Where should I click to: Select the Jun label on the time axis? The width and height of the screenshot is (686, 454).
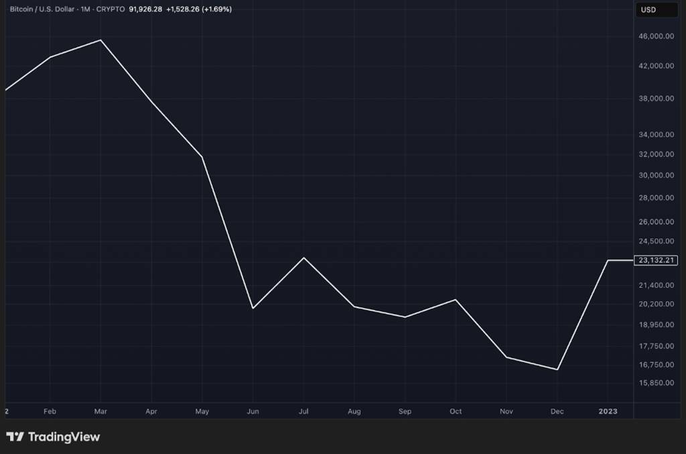click(x=253, y=411)
